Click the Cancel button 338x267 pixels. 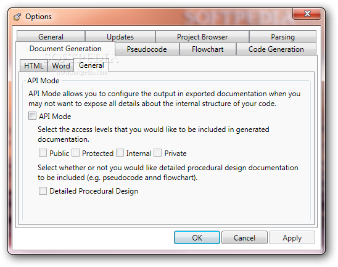pos(244,237)
